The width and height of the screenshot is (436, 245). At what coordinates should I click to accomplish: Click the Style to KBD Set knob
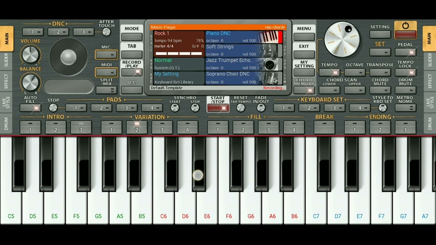click(x=383, y=108)
